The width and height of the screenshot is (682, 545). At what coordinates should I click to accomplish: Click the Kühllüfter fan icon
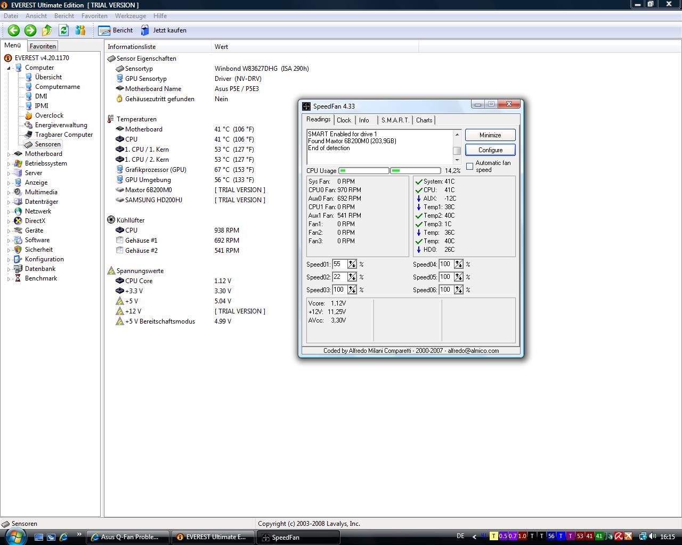pos(111,220)
